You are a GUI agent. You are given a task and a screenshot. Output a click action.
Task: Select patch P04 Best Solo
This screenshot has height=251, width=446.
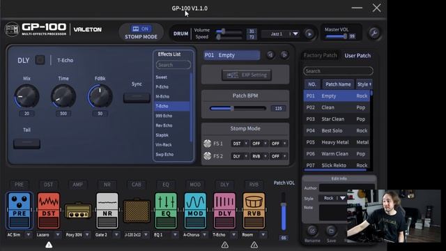(337, 130)
